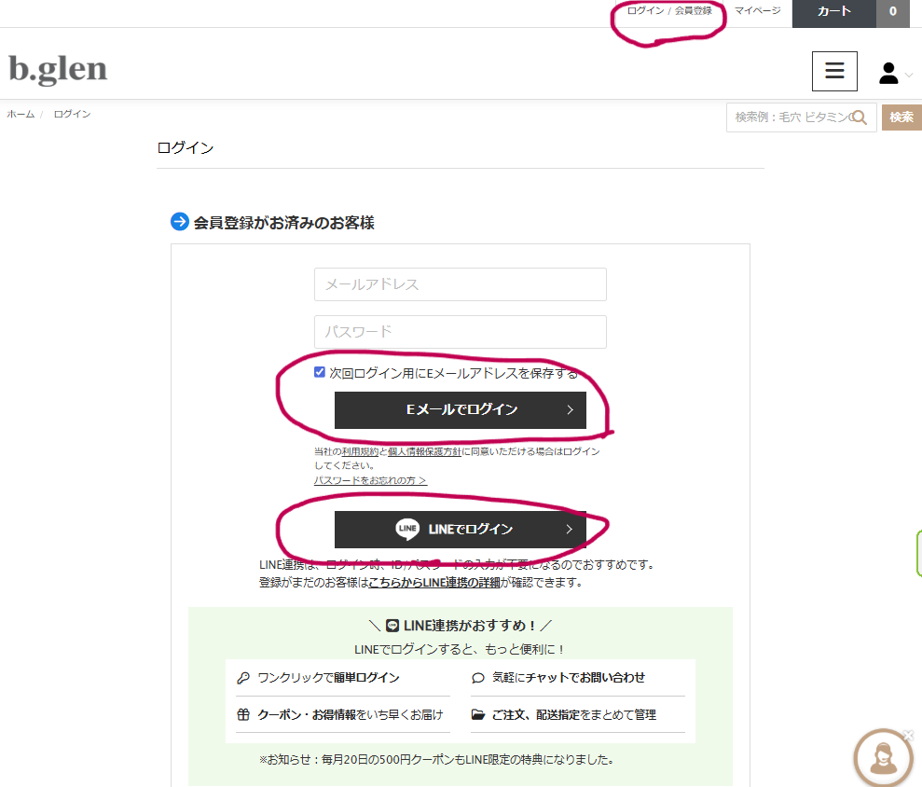This screenshot has width=922, height=787.
Task: Close the chat widget with X
Action: 909,735
